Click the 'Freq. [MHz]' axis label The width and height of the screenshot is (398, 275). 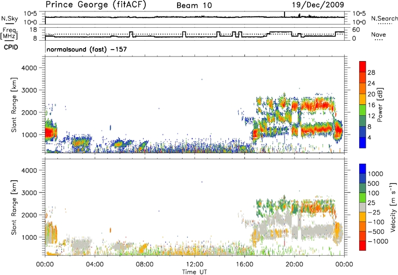pyautogui.click(x=10, y=33)
